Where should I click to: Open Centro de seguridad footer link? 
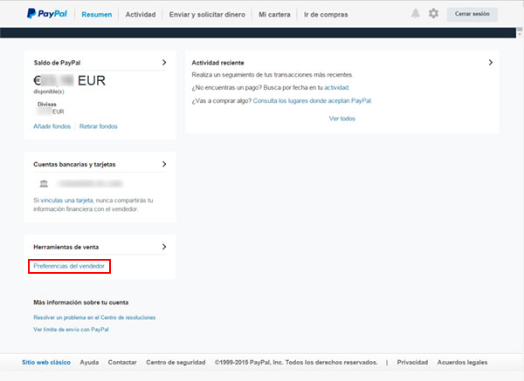point(176,363)
